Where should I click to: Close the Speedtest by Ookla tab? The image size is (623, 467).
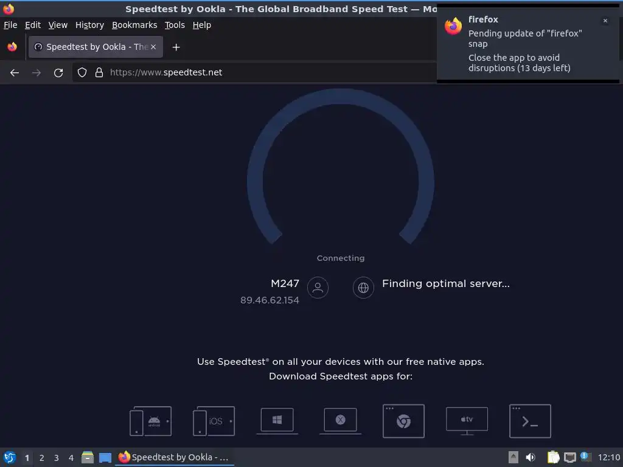tap(153, 47)
